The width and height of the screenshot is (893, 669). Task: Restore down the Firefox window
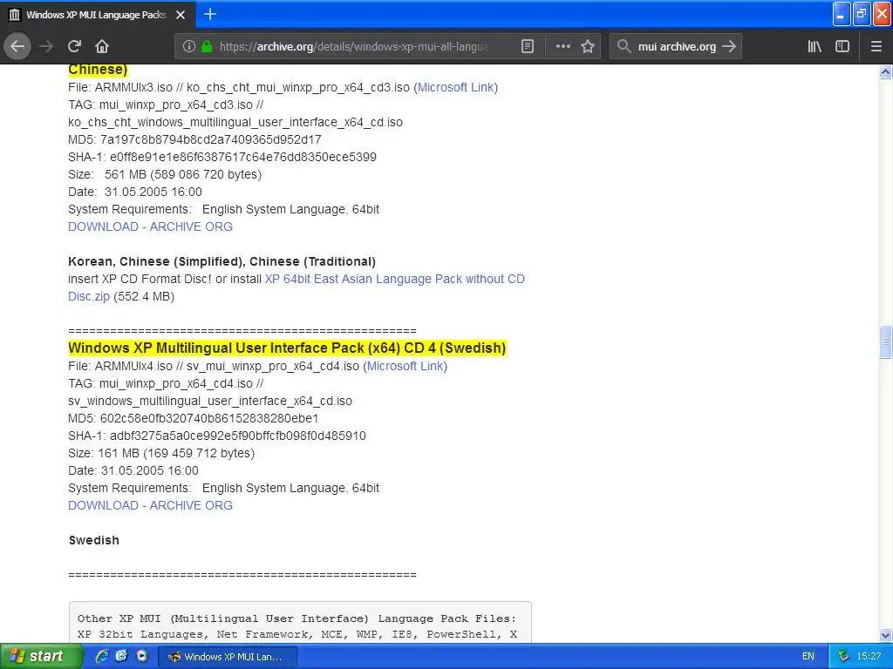pyautogui.click(x=862, y=14)
